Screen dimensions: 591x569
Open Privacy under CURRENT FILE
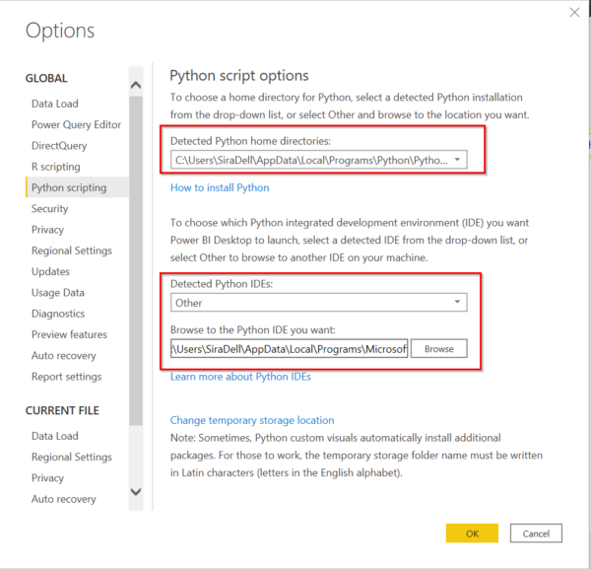click(x=47, y=477)
